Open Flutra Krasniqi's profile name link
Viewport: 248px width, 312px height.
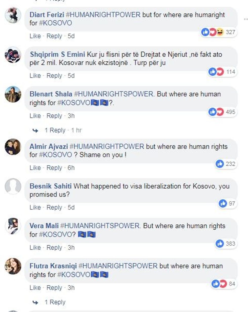coord(53,266)
